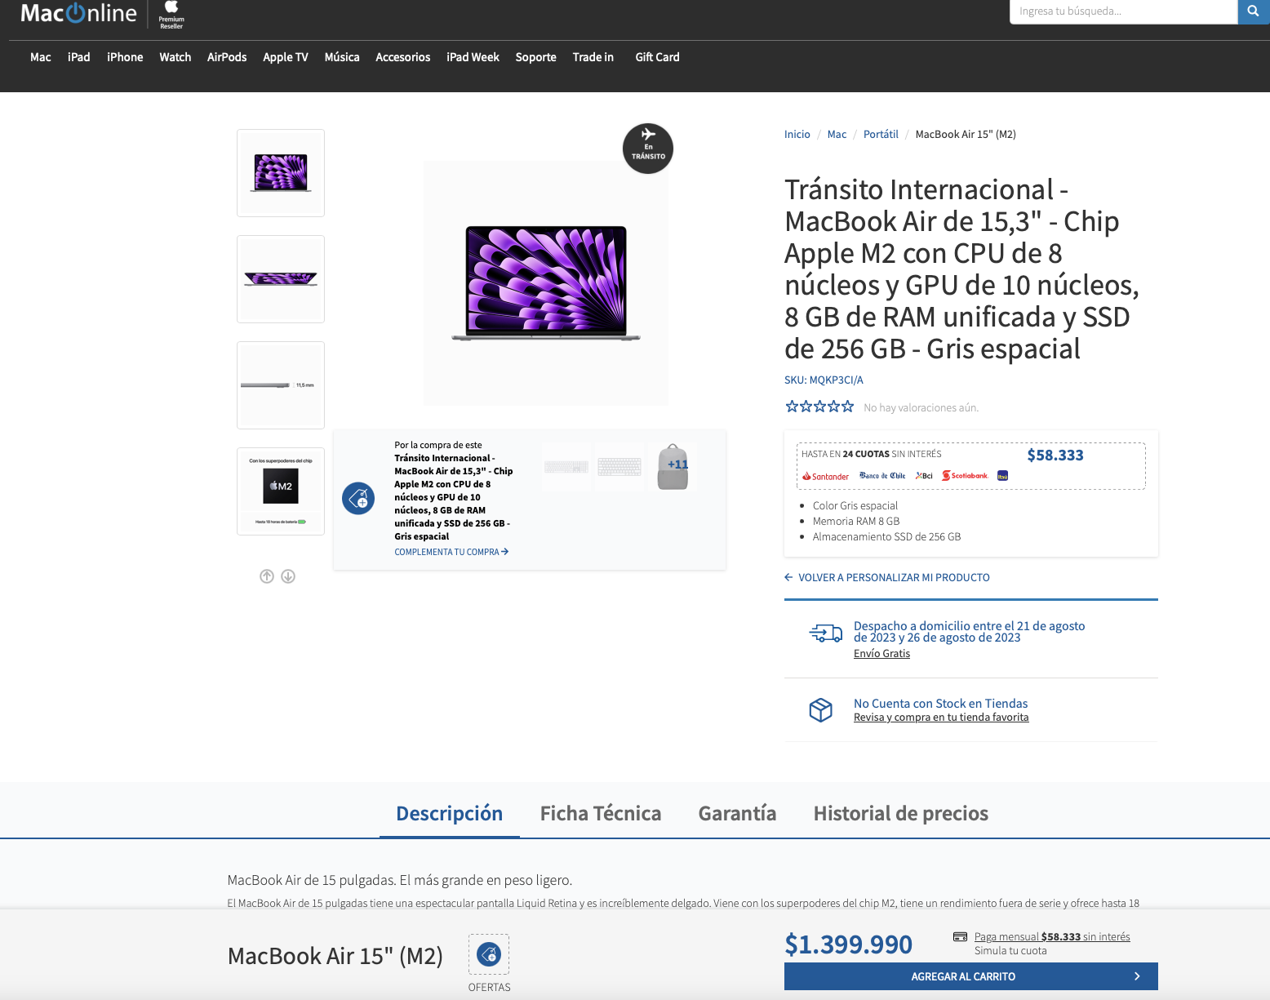Click the Mac breadcrumb link

click(x=837, y=135)
